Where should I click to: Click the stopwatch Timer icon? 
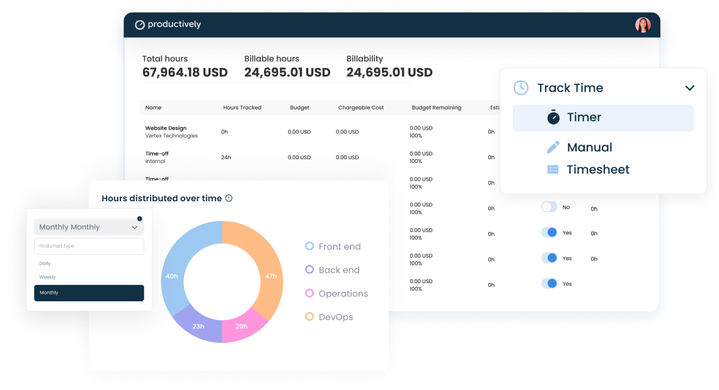[553, 118]
